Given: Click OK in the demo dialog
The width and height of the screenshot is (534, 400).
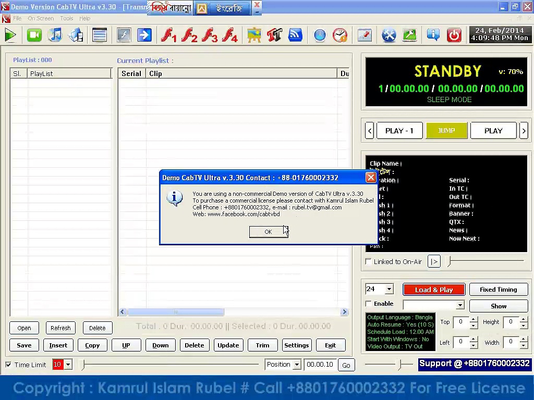Looking at the screenshot, I should (269, 232).
